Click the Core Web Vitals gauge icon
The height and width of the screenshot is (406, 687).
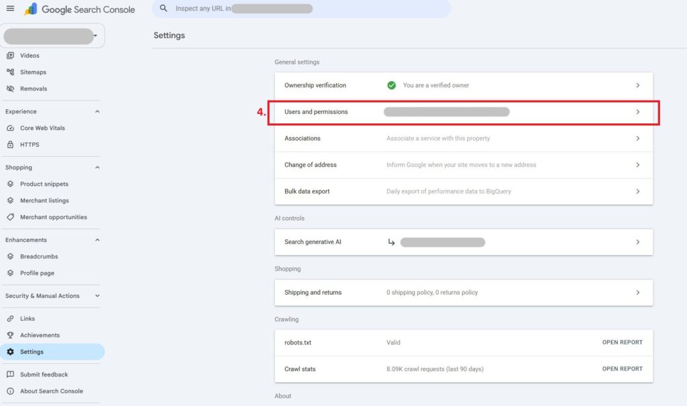11,128
